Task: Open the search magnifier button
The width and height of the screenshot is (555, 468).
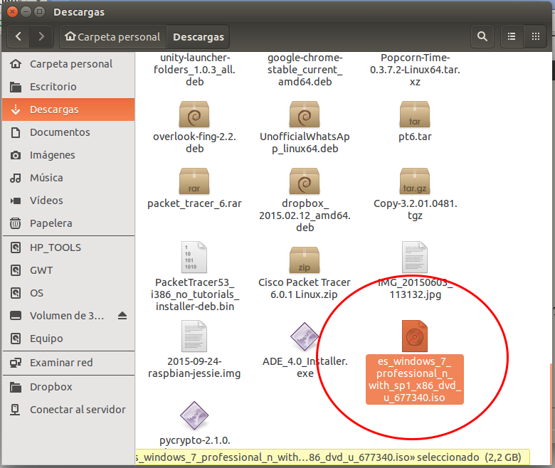Action: click(482, 36)
